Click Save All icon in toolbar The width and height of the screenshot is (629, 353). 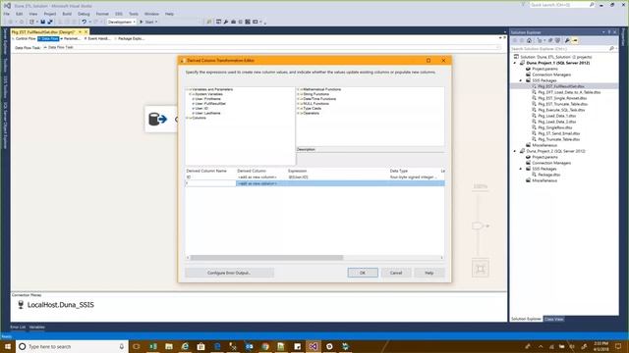50,22
